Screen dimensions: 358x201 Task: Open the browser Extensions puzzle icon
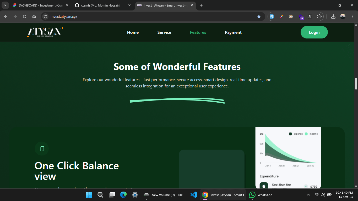(x=319, y=16)
